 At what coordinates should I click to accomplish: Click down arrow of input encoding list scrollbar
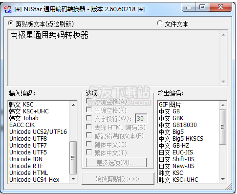tap(73, 179)
